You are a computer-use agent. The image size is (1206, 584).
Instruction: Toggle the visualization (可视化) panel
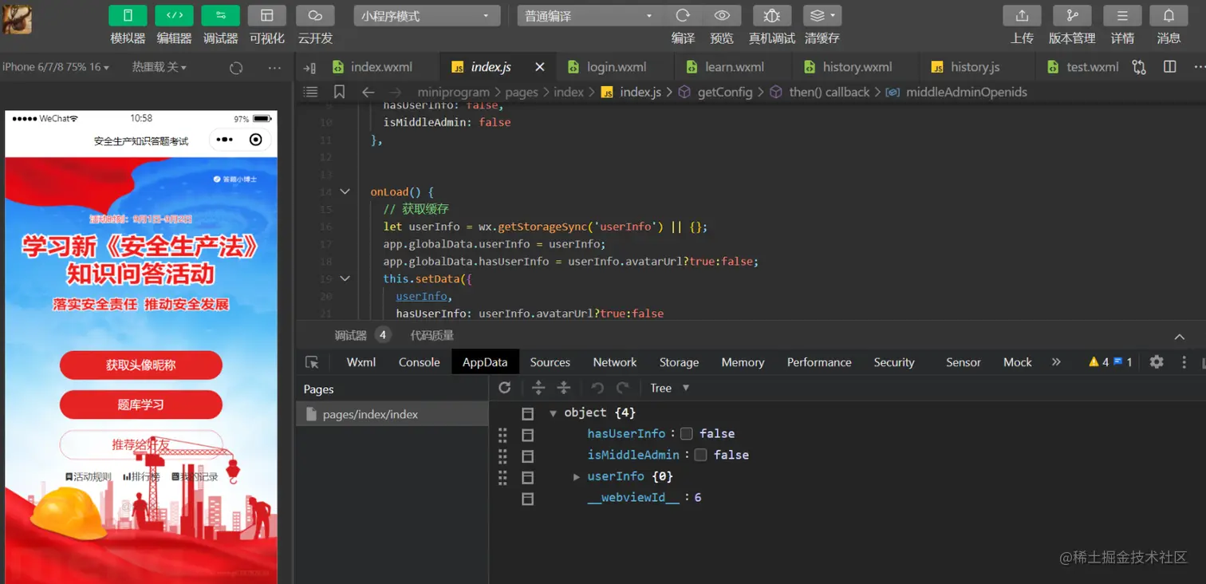[267, 16]
